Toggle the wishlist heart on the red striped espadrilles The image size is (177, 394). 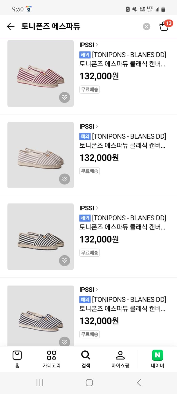[x=65, y=97]
